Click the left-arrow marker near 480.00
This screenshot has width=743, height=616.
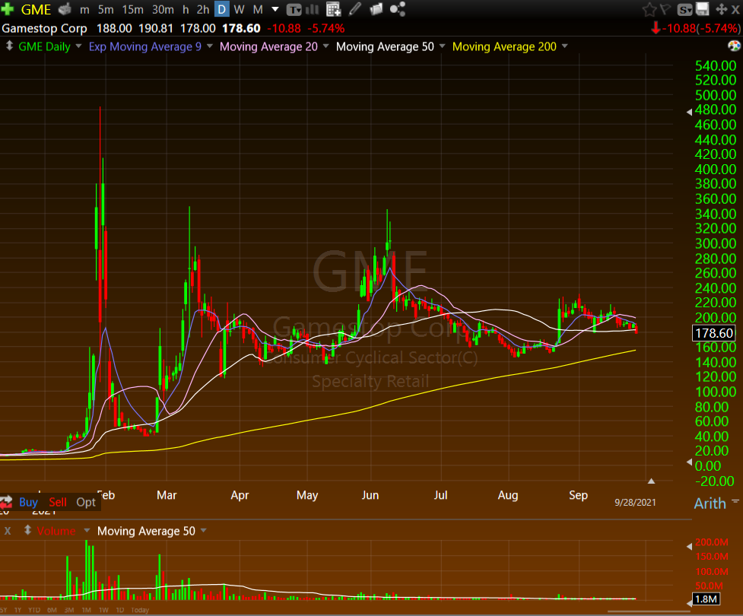pos(689,112)
